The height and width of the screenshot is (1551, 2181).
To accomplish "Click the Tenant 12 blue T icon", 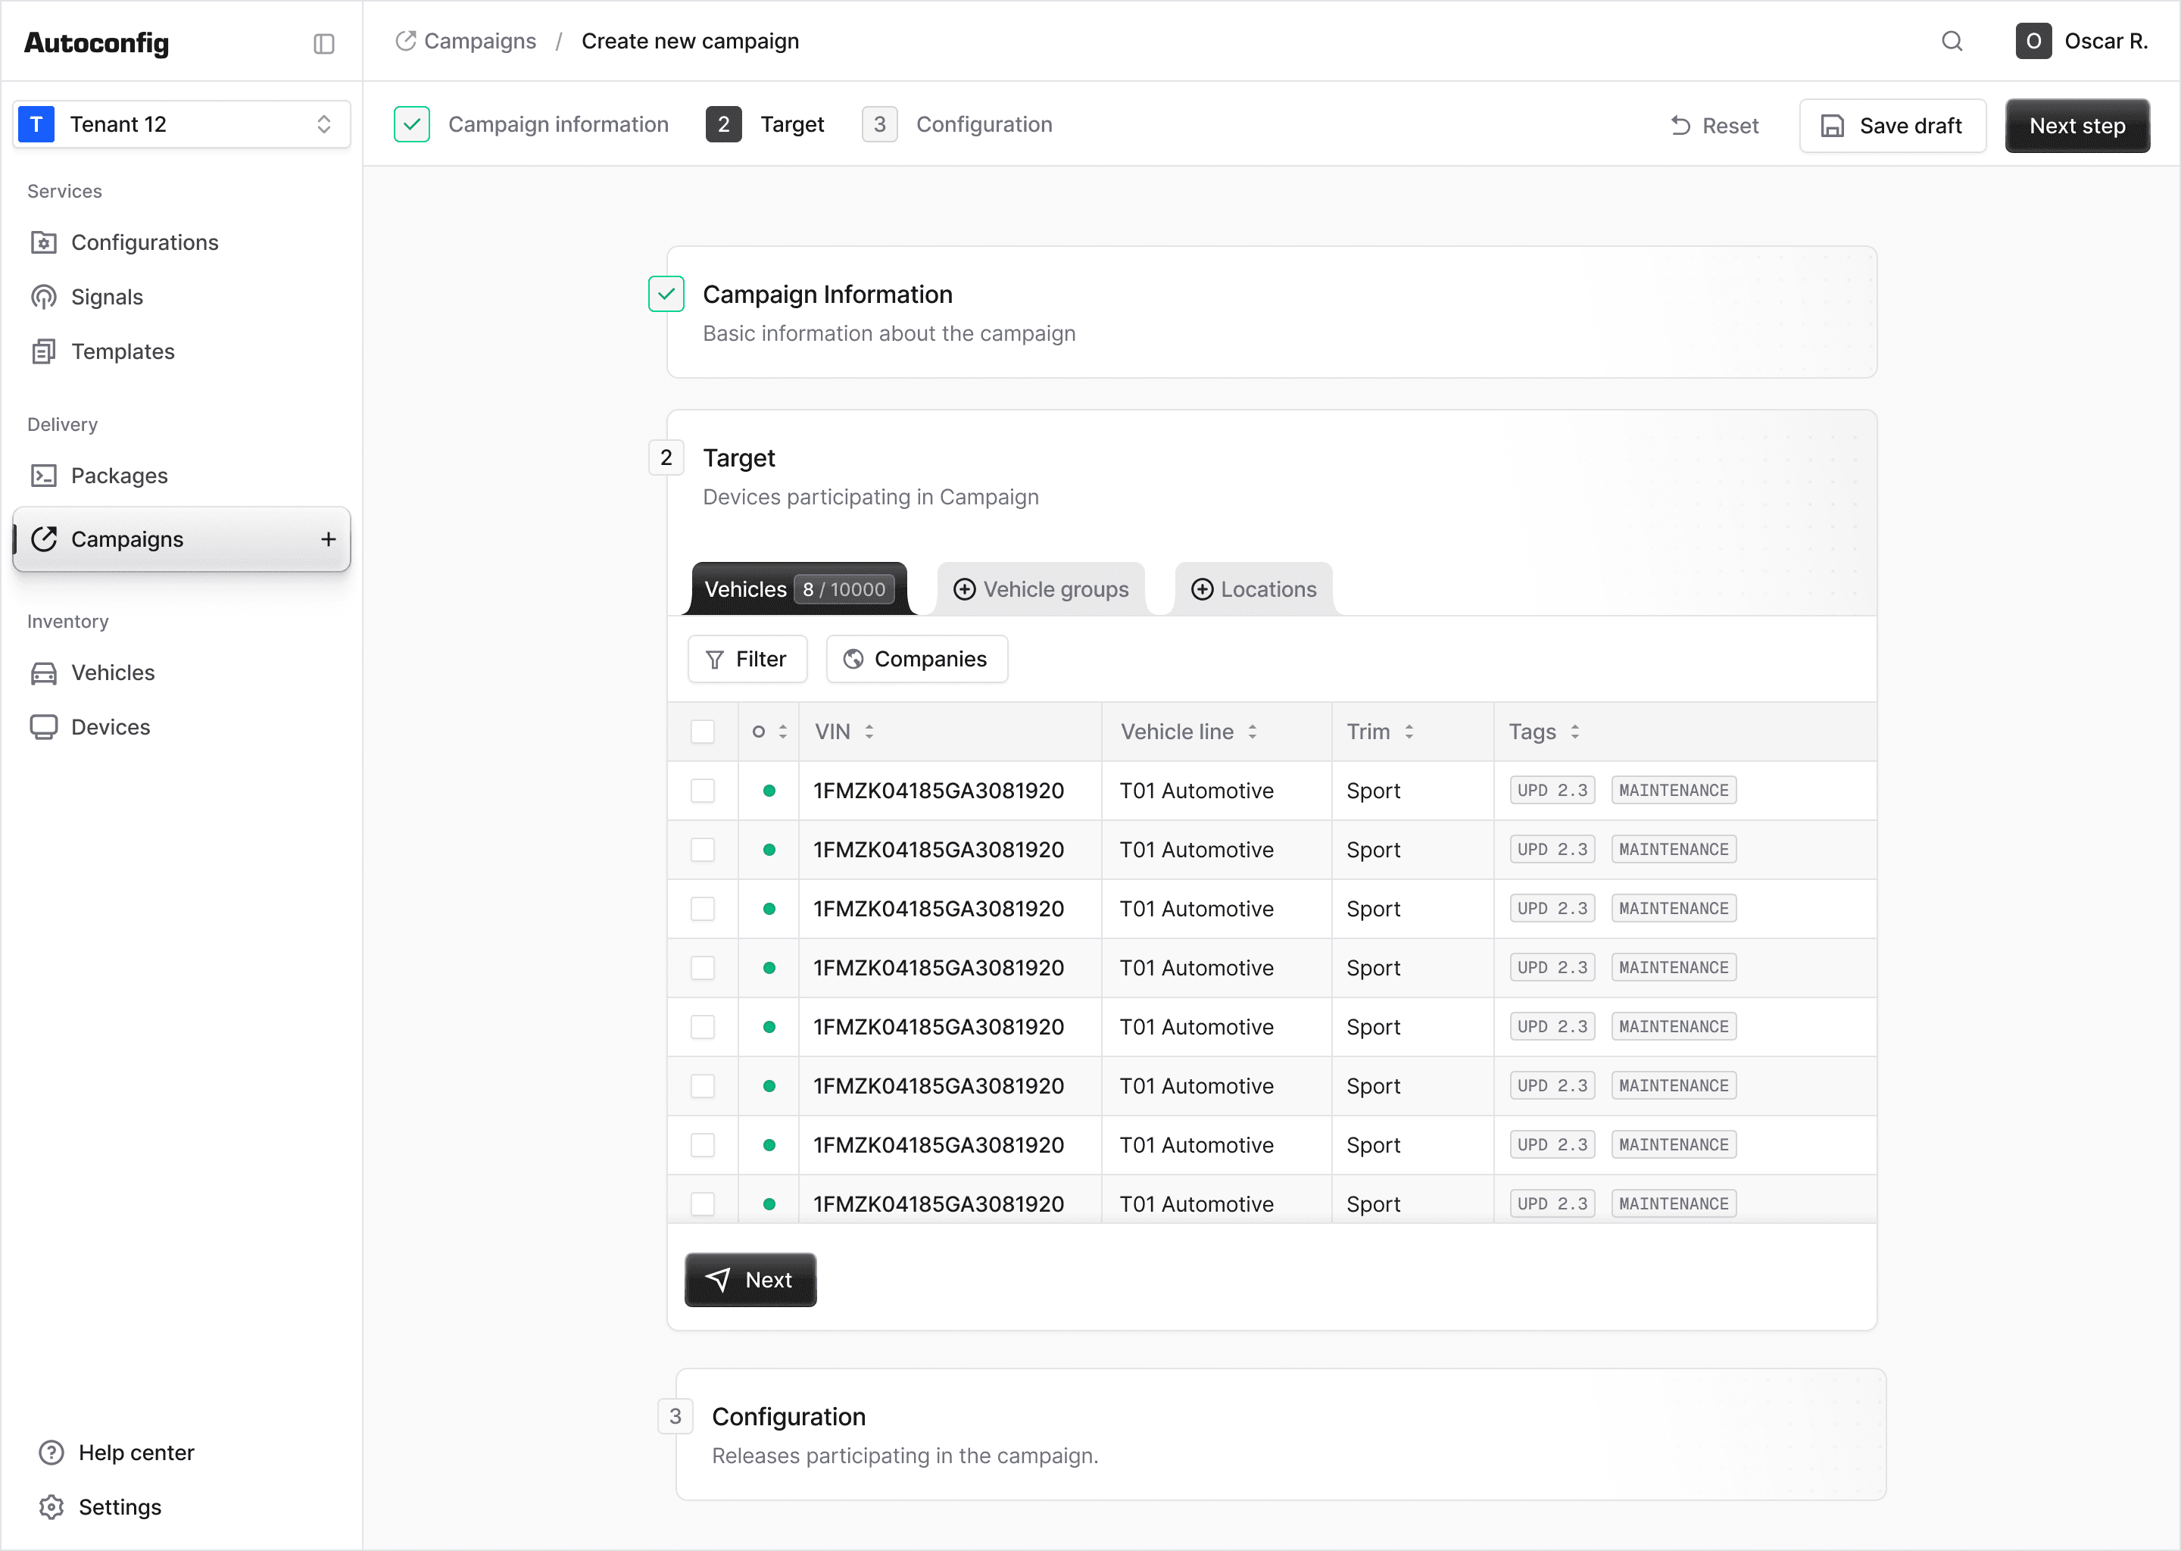I will tap(36, 124).
